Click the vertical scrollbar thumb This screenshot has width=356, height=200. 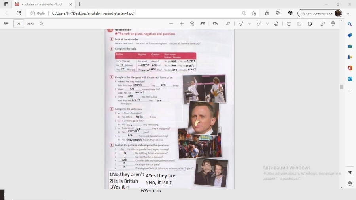(x=341, y=87)
